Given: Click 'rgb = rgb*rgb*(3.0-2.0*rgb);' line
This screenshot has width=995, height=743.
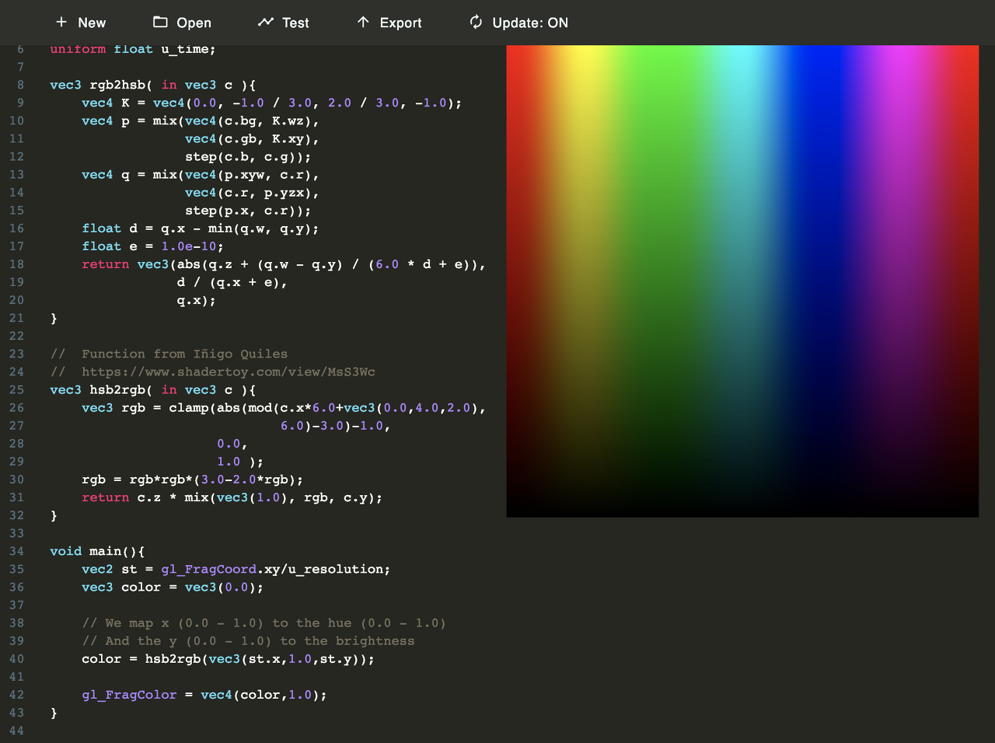Looking at the screenshot, I should [193, 480].
